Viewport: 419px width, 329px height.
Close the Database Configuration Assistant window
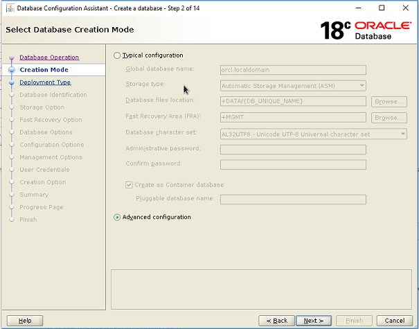[x=405, y=8]
